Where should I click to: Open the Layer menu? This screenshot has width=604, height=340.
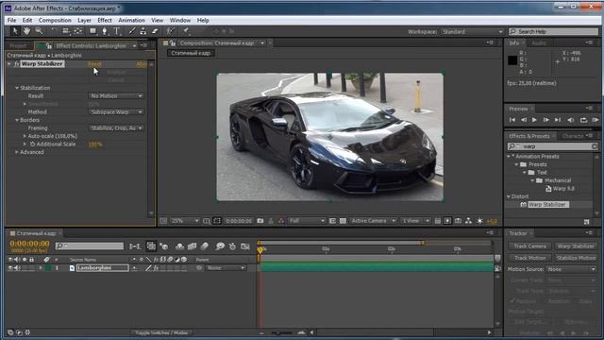(84, 21)
